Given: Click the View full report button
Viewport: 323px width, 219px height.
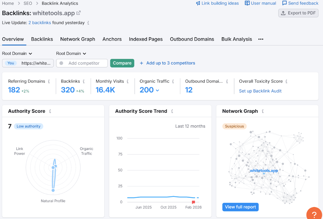Looking at the screenshot, I should 240,207.
